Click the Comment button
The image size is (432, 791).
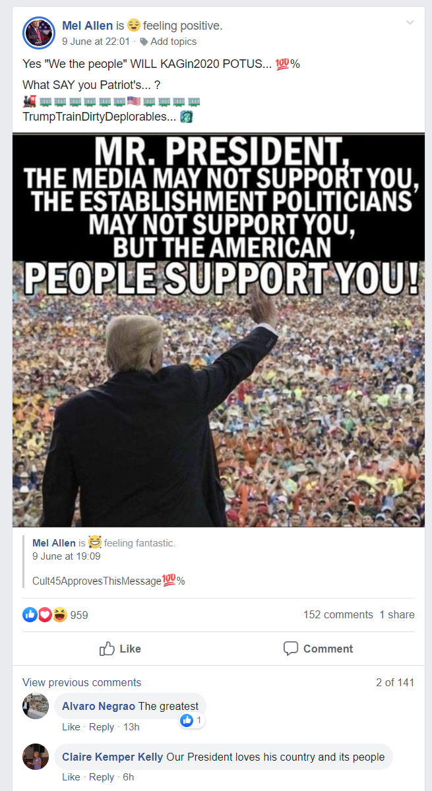tap(318, 649)
